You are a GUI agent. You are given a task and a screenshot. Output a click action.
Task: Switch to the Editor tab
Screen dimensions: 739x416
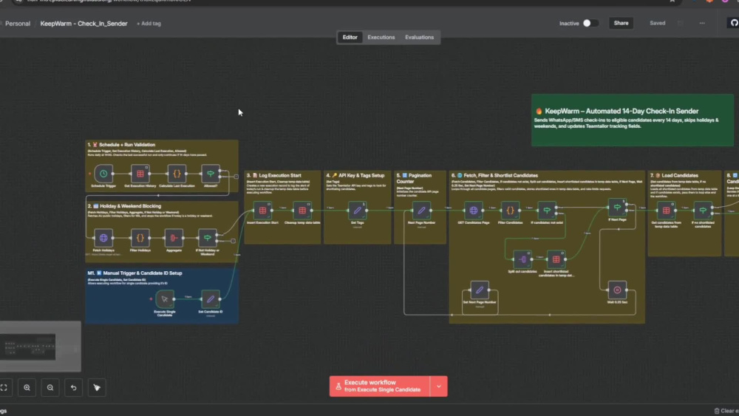click(350, 37)
